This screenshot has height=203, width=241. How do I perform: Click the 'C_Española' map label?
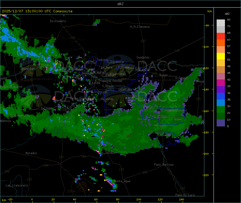click(x=115, y=62)
